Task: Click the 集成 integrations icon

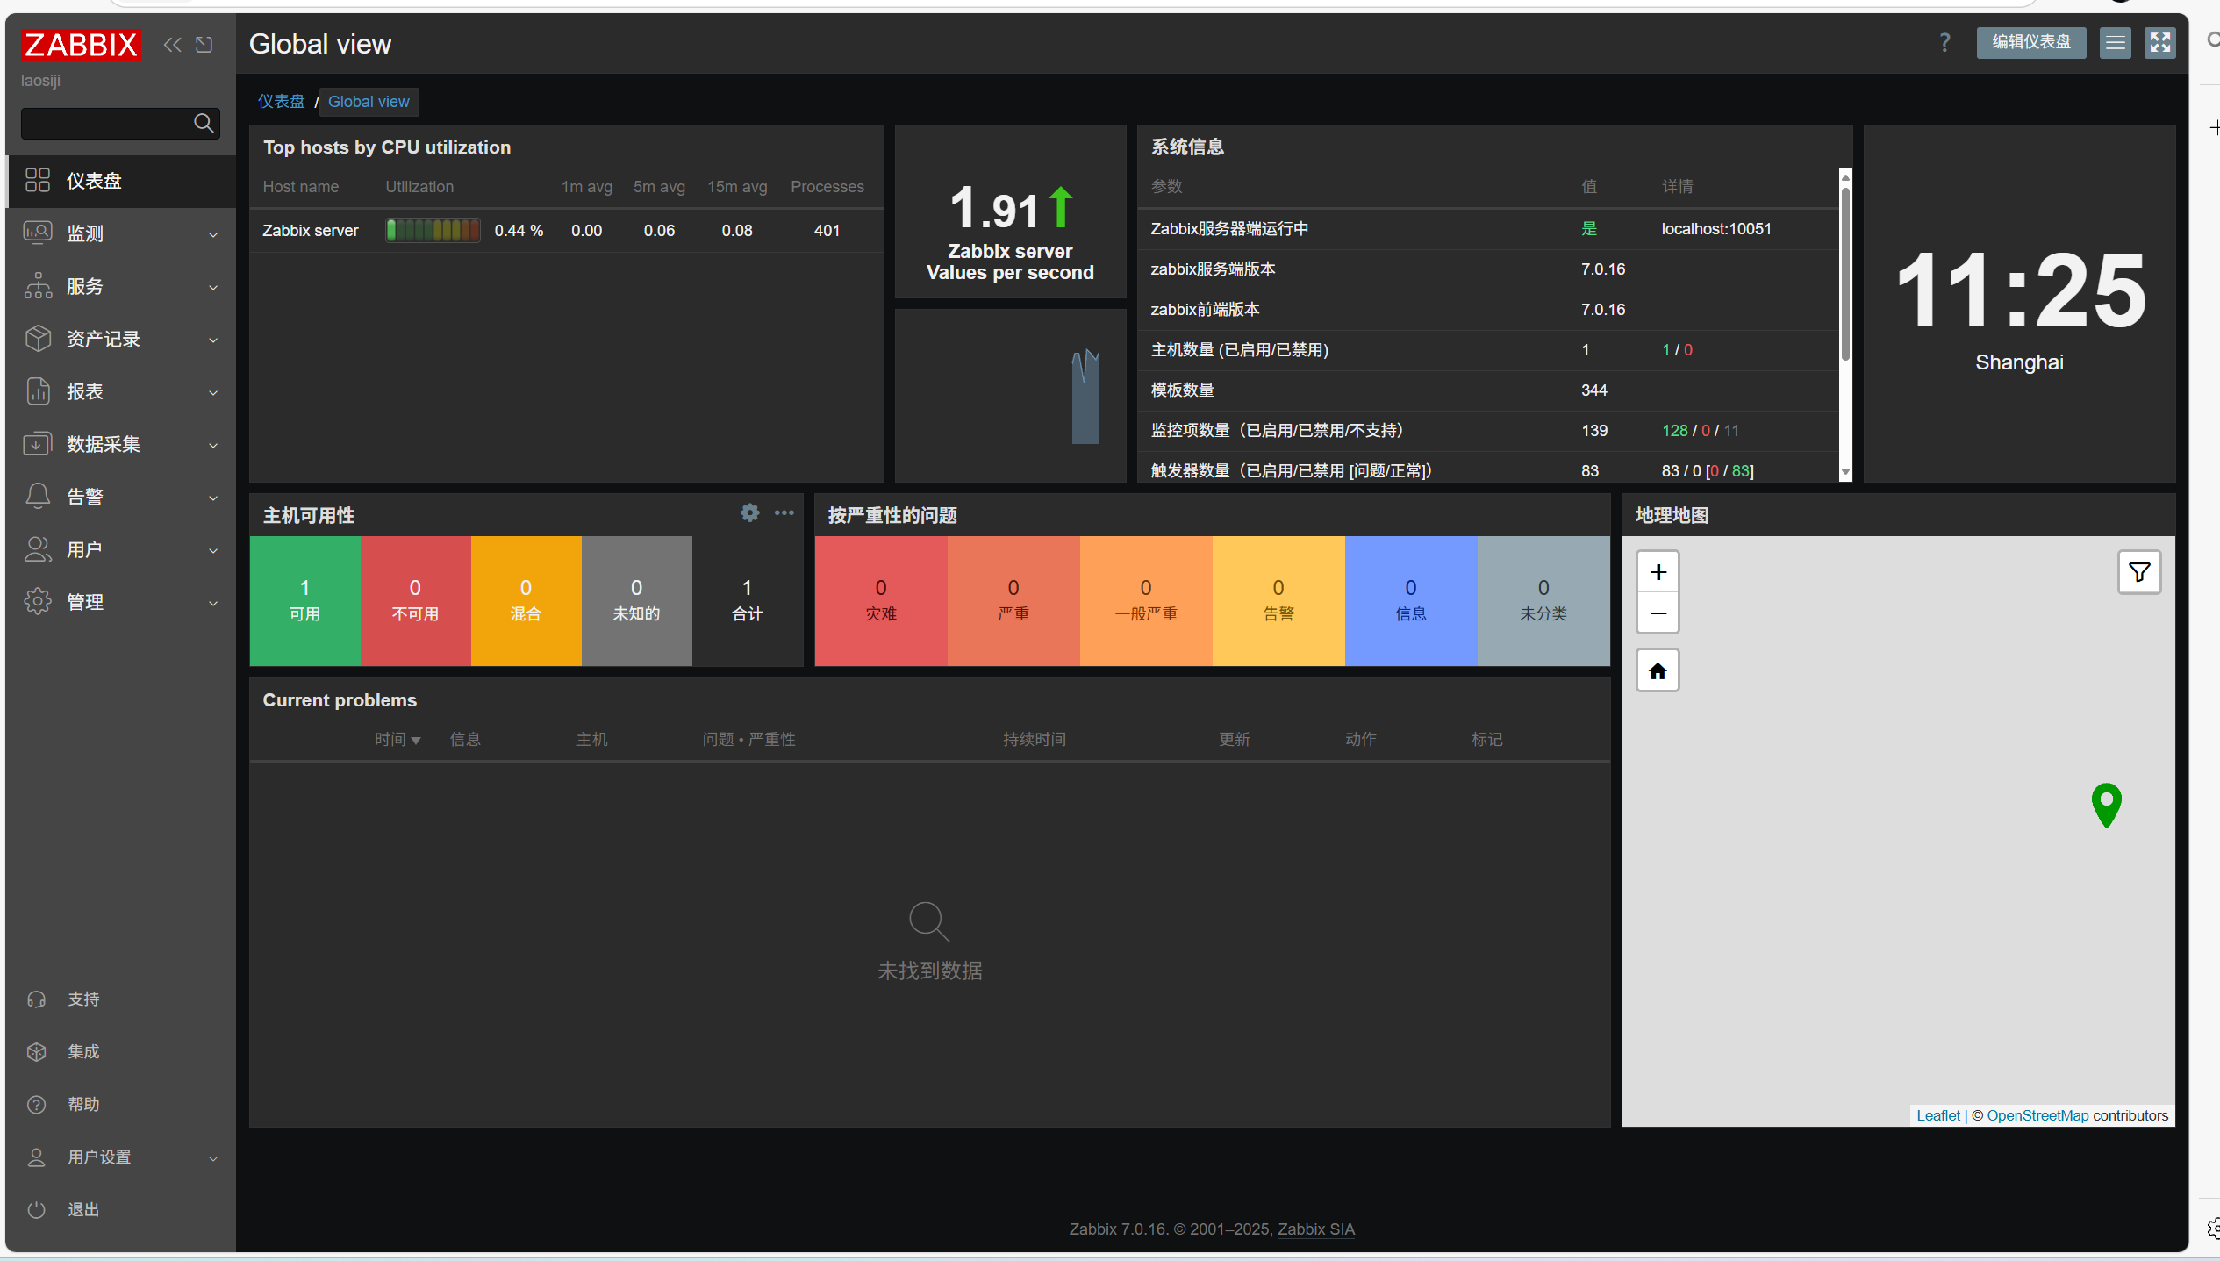Action: (x=36, y=1052)
